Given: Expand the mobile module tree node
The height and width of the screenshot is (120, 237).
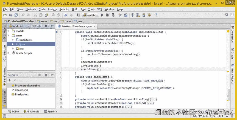Looking at the screenshot, I should [x=9, y=31].
